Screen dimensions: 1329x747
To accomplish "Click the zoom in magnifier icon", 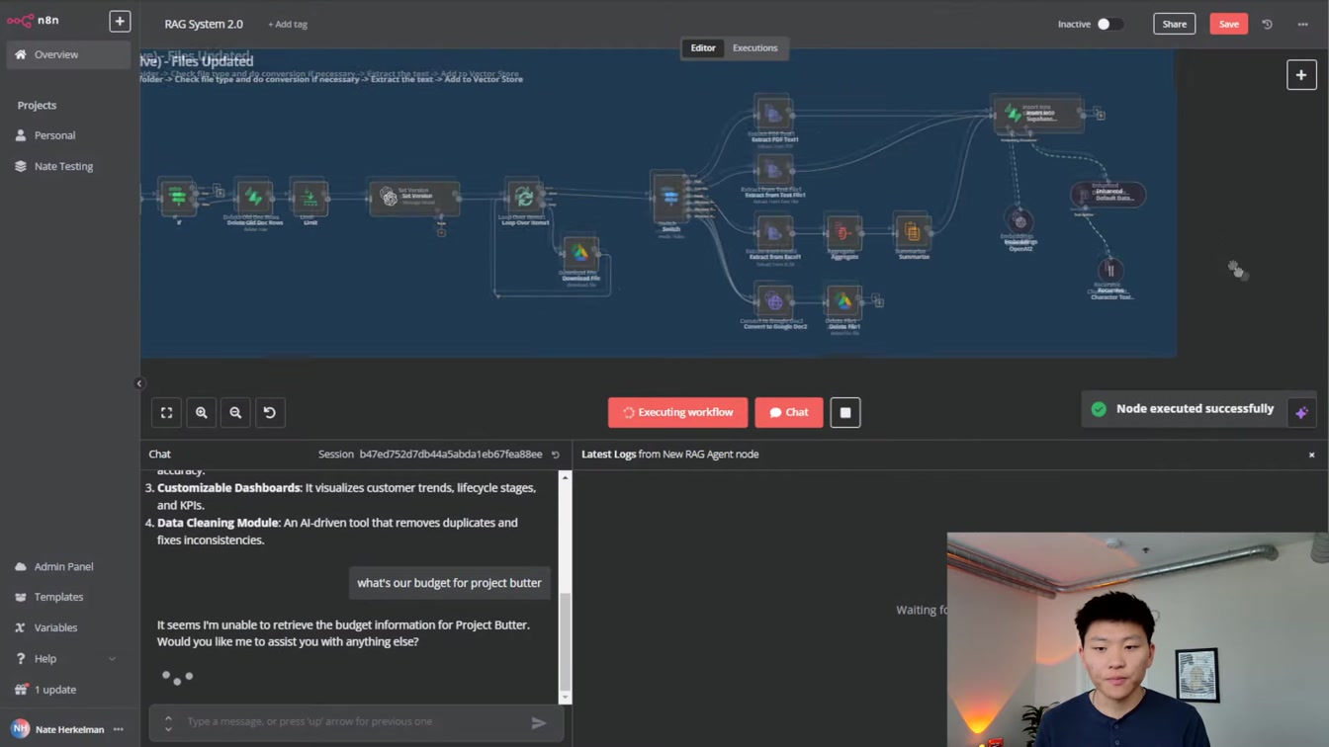I will [201, 413].
